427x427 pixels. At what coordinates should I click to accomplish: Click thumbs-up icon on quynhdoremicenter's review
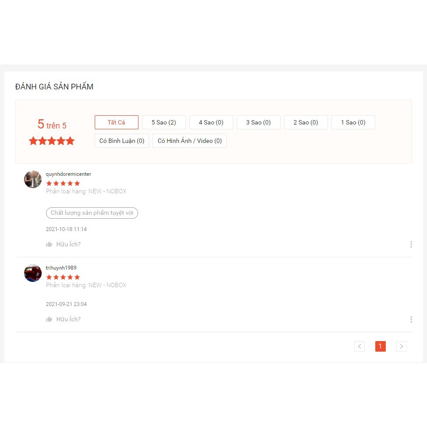[49, 244]
